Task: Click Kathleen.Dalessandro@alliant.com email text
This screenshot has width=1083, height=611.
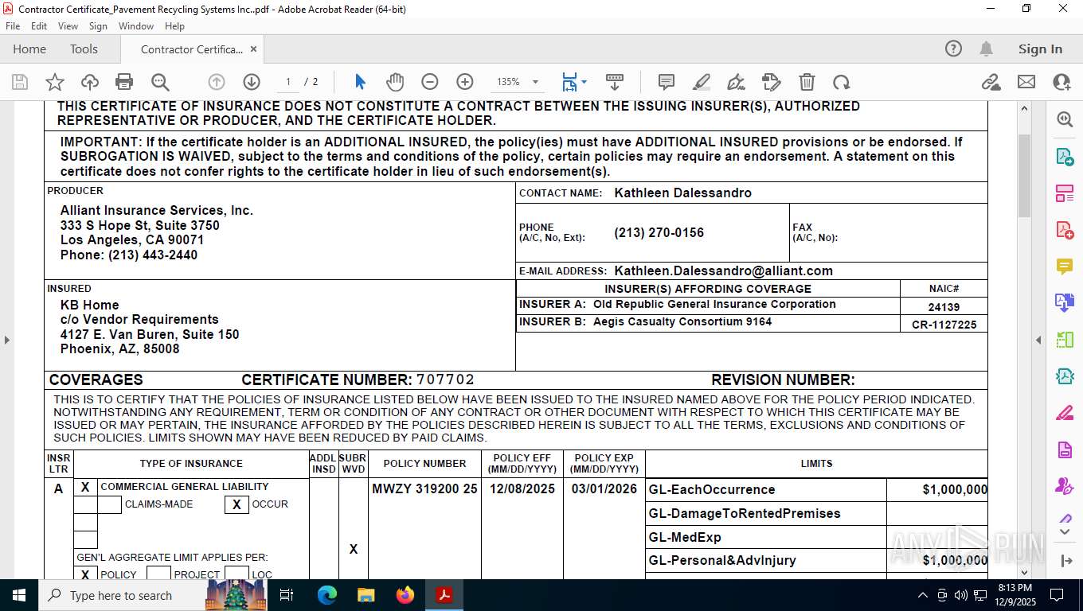Action: pos(723,270)
